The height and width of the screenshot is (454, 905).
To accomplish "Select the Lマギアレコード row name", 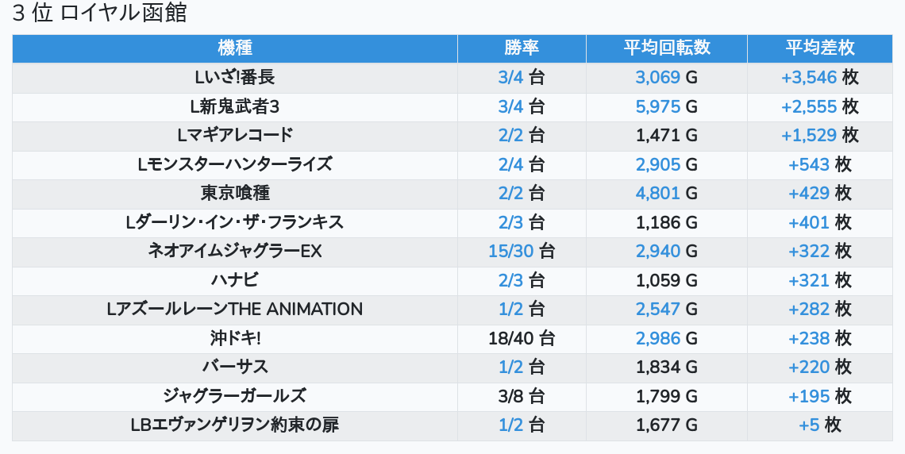I will pyautogui.click(x=234, y=136).
